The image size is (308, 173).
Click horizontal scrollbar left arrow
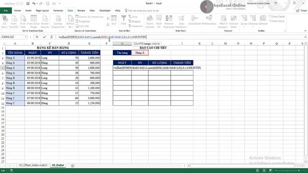(189, 166)
